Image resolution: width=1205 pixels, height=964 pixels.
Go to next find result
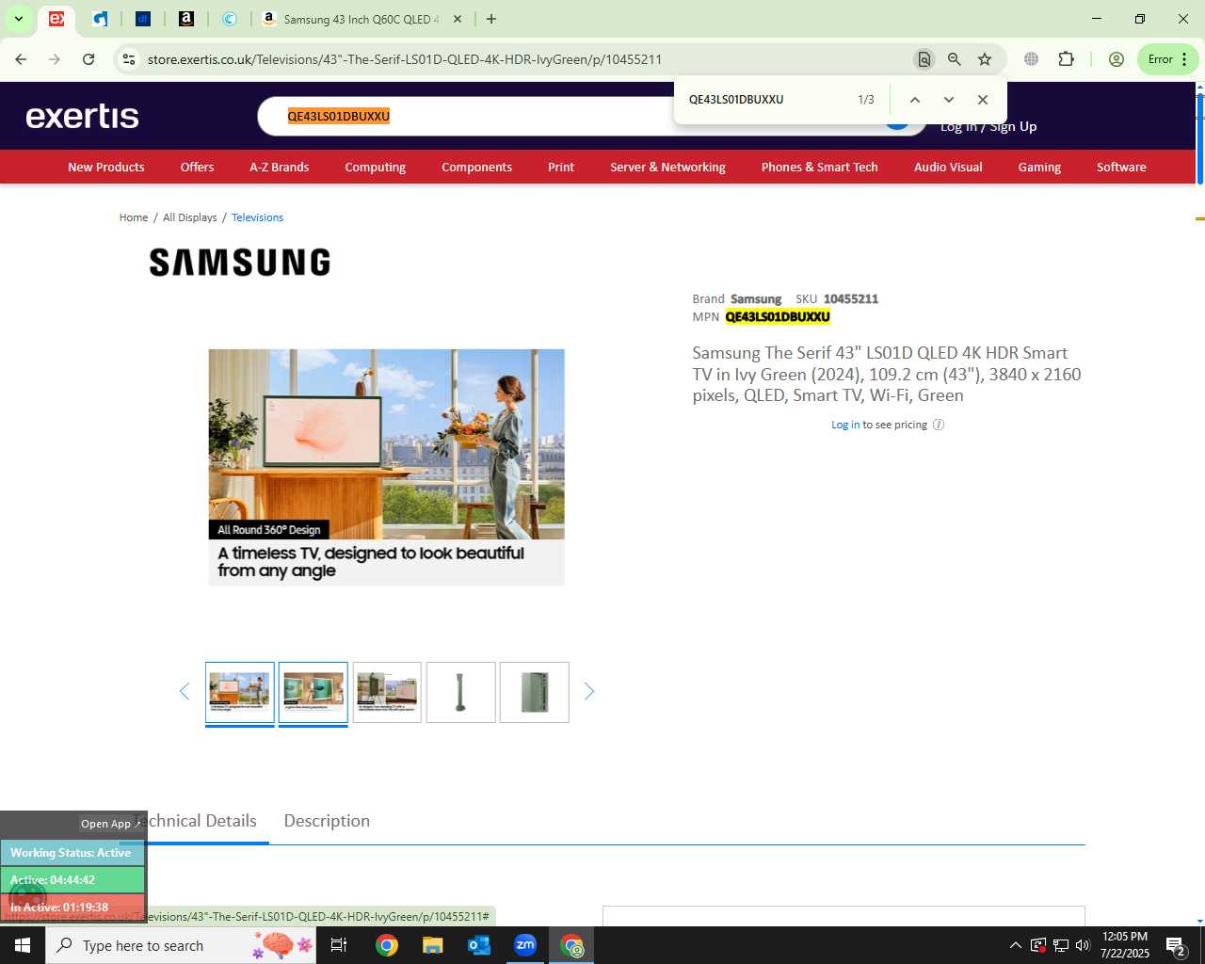coord(948,100)
